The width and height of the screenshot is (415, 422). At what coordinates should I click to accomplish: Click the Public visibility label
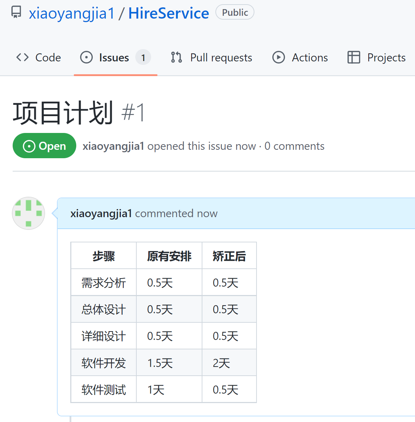point(235,12)
